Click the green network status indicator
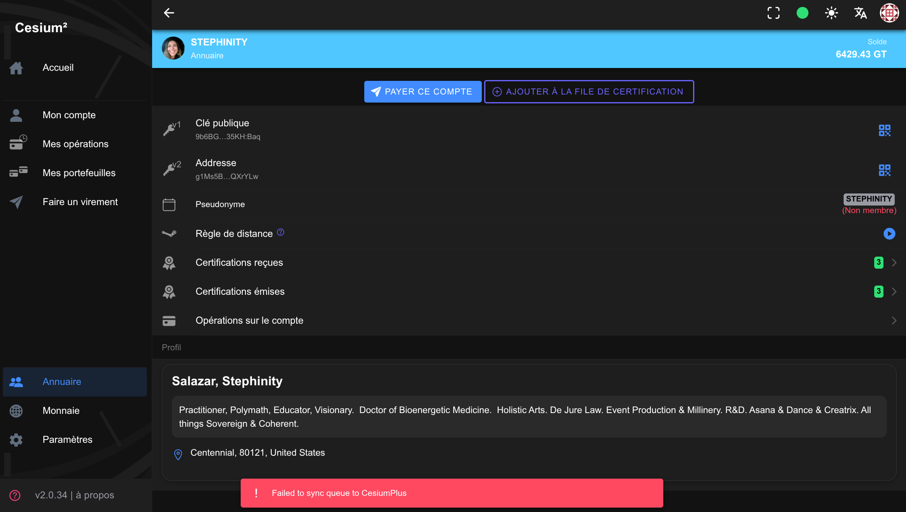906x512 pixels. [802, 13]
